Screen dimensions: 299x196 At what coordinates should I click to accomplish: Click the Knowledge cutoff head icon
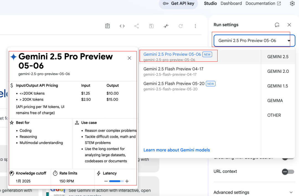coord(12,173)
